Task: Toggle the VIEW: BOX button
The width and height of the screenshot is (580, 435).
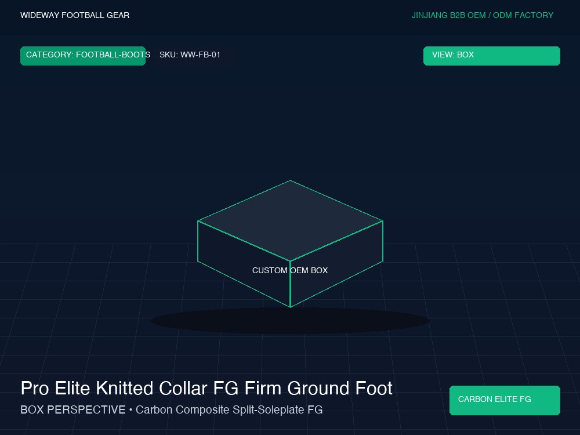Action: (492, 56)
